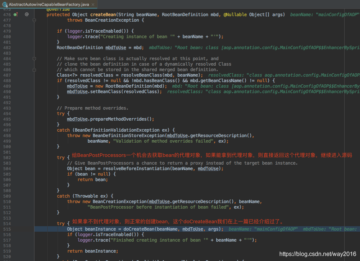This screenshot has width=360, height=261.
Task: Click the resolveBeforeInstantiation call on line 504
Action: [x=136, y=169]
